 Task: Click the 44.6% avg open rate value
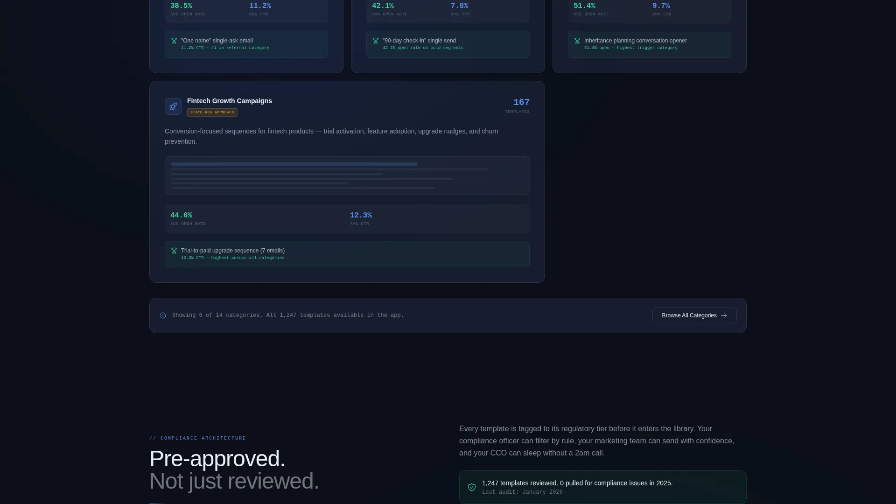(181, 215)
